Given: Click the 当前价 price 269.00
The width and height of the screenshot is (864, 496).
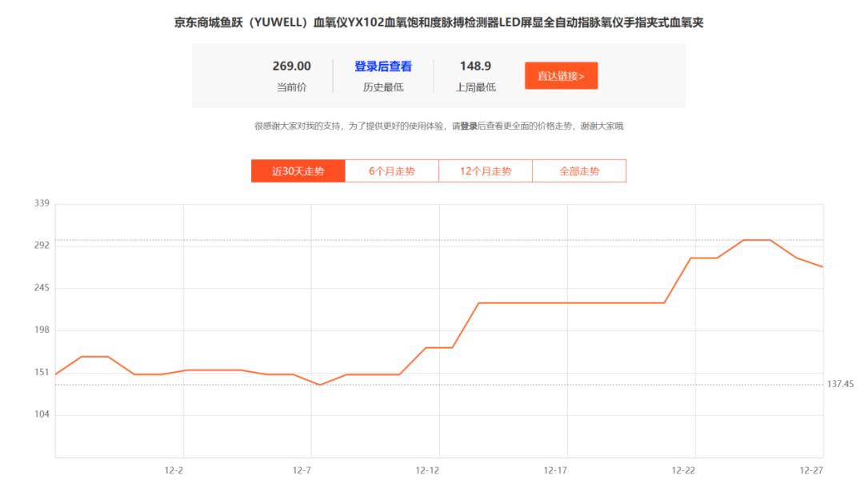Looking at the screenshot, I should (292, 65).
